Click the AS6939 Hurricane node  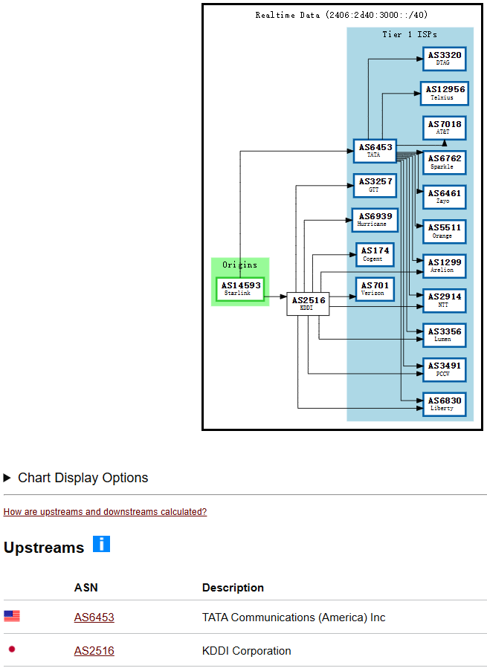coord(375,220)
